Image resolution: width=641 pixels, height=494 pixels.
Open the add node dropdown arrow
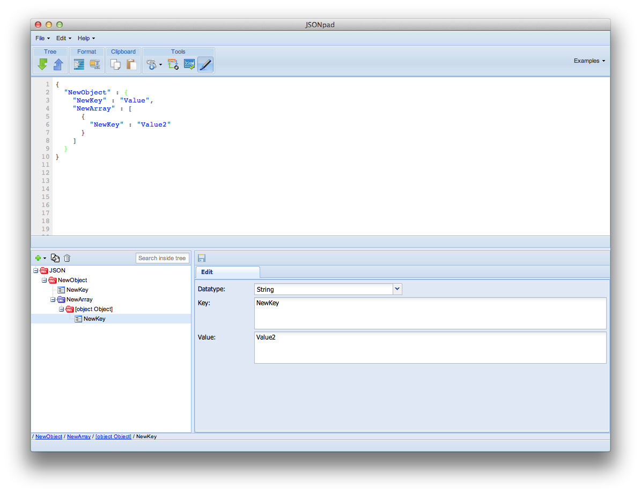(x=45, y=259)
